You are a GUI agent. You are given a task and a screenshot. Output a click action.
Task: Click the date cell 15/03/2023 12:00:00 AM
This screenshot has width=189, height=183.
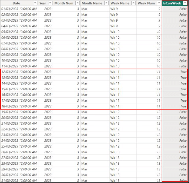[x=19, y=89]
